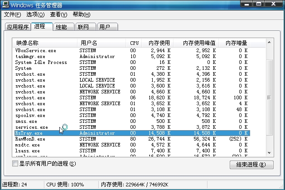Sort processes by CPU column header
This screenshot has height=190, width=285.
(134, 43)
